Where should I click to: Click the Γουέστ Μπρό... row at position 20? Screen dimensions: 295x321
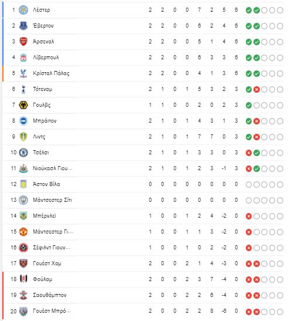click(x=143, y=311)
